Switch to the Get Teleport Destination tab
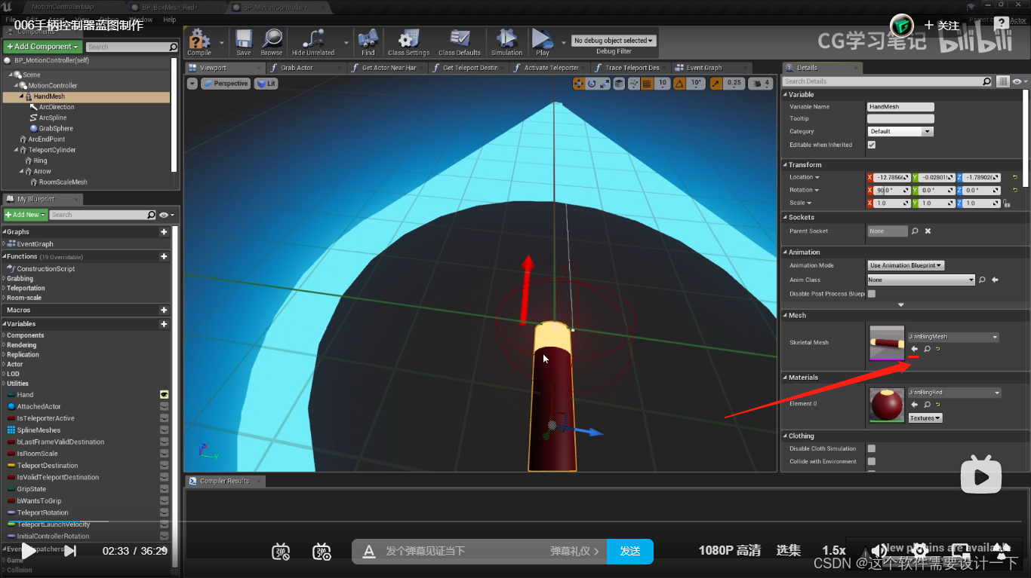 [469, 68]
